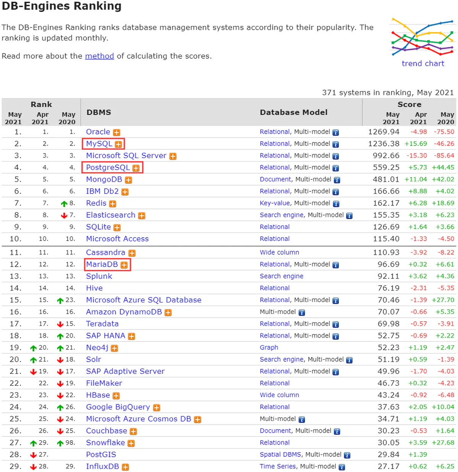Image resolution: width=458 pixels, height=472 pixels.
Task: Click the plus icon next to Snowflake
Action: coord(131,443)
